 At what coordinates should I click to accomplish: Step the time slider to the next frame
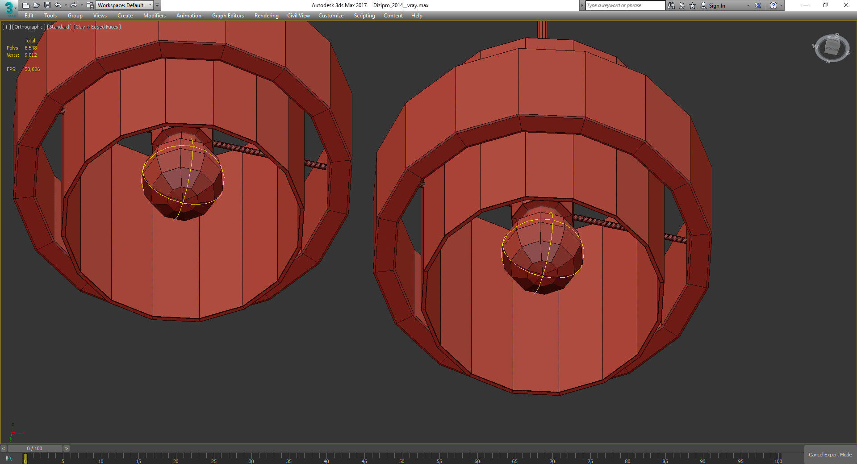[x=67, y=448]
